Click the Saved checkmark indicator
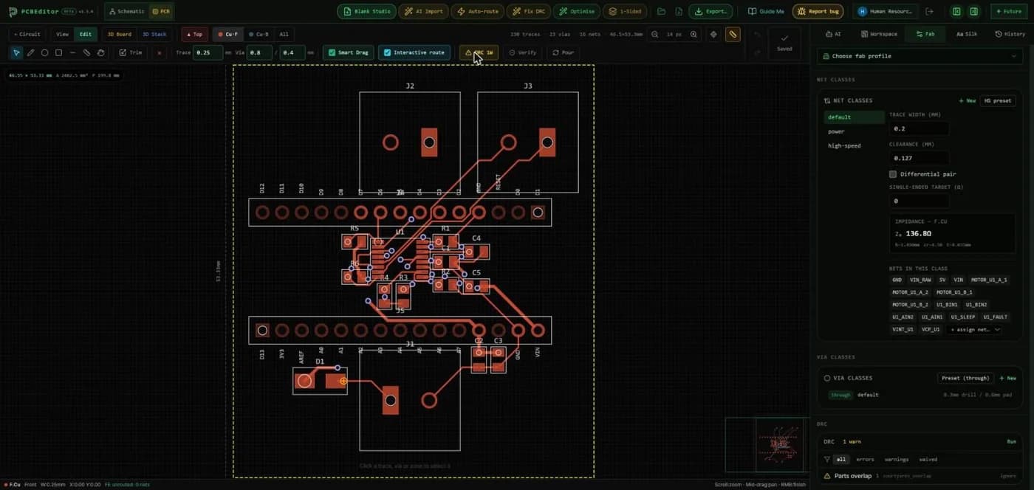This screenshot has width=1034, height=490. 784,43
